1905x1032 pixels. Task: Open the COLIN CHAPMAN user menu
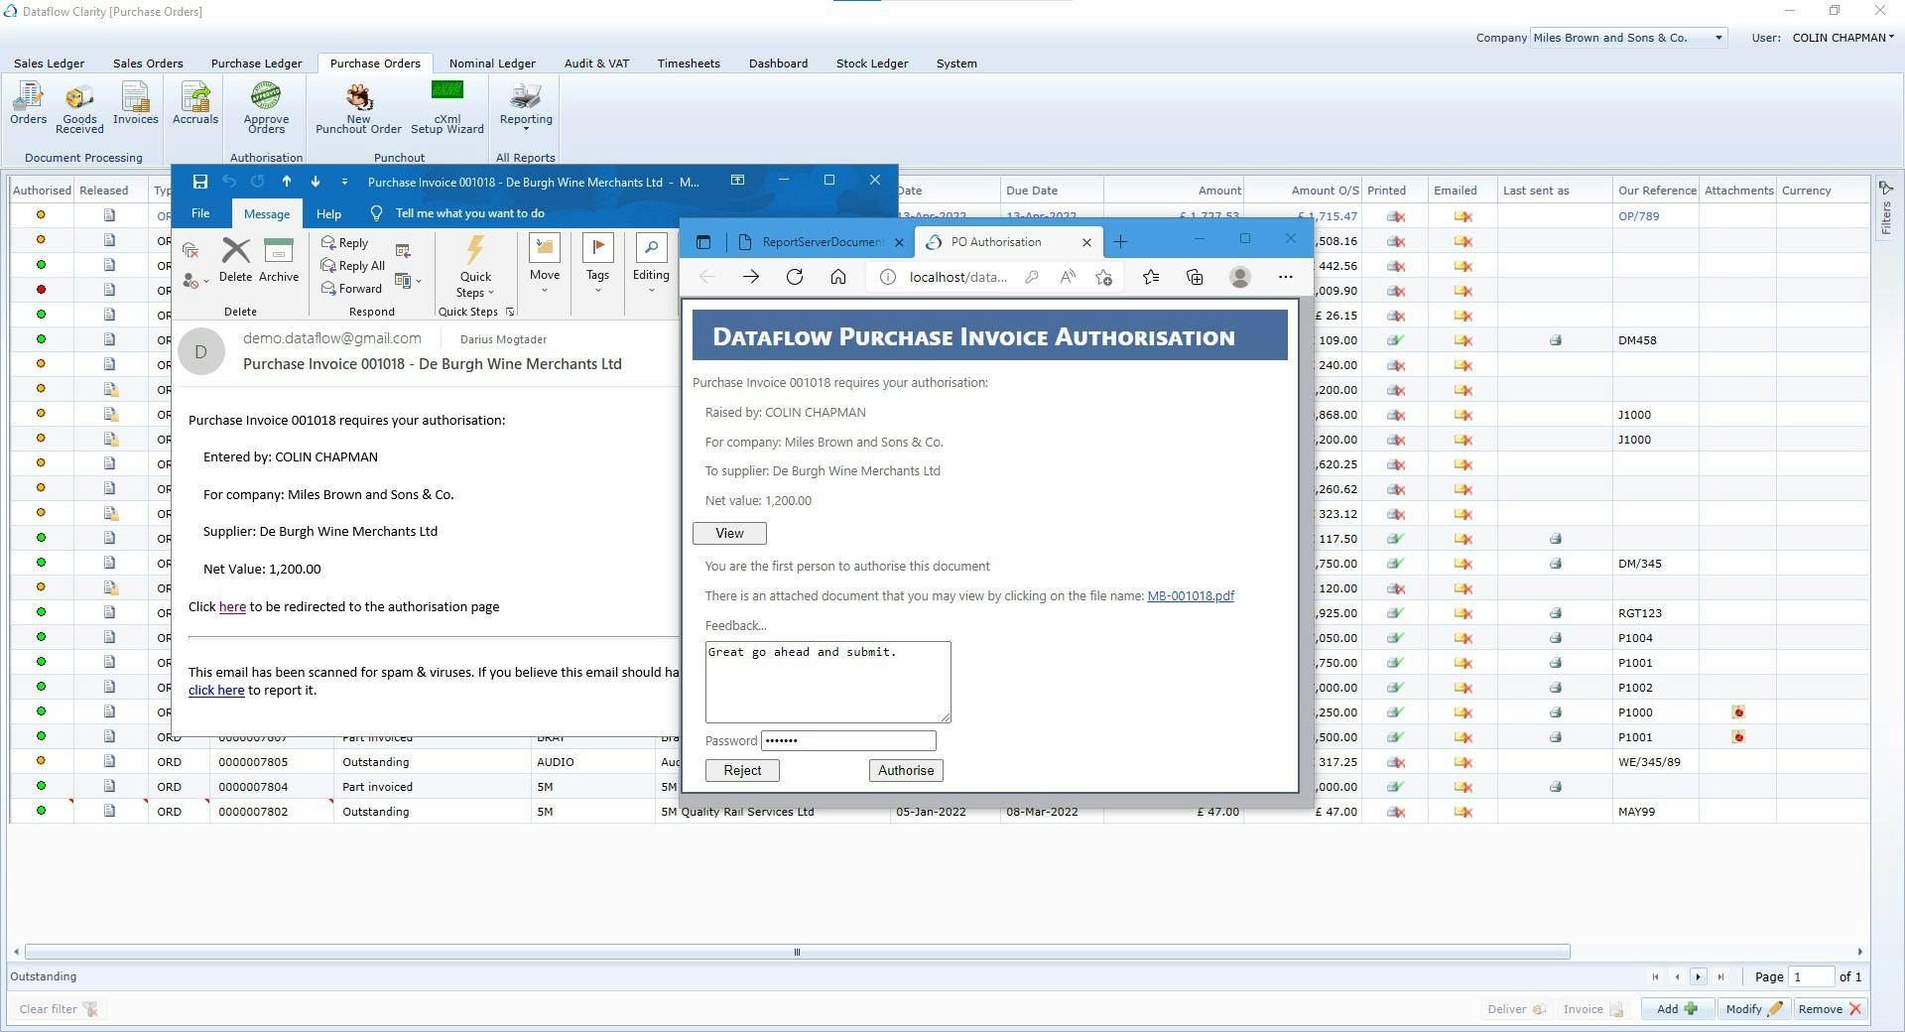[x=1842, y=38]
